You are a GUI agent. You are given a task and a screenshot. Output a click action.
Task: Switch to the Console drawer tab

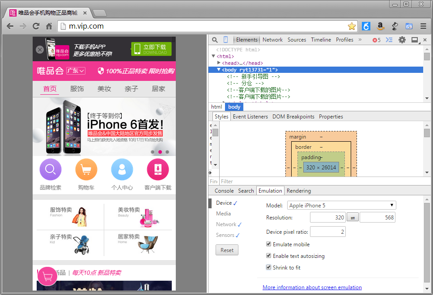224,191
